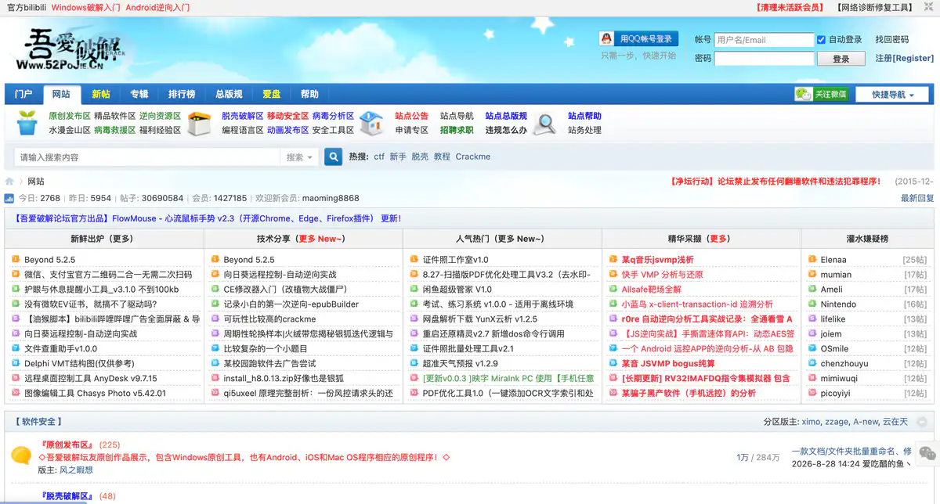The image size is (940, 504).
Task: Click the FlowMouse announcement link
Action: pyautogui.click(x=208, y=218)
